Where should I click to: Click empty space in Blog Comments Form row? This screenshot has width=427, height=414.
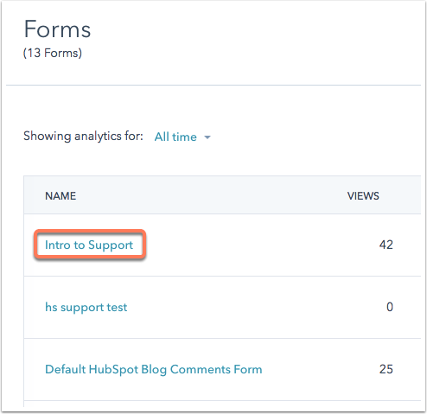(x=317, y=369)
